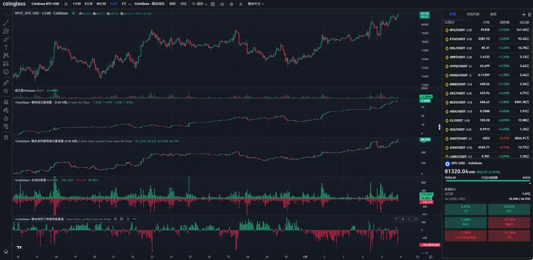This screenshot has width=533, height=260.
Task: Open the user account icon
Action: pyautogui.click(x=241, y=4)
